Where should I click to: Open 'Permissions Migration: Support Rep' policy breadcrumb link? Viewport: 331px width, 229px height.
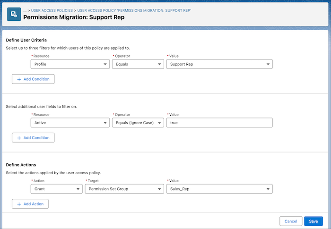coord(134,10)
